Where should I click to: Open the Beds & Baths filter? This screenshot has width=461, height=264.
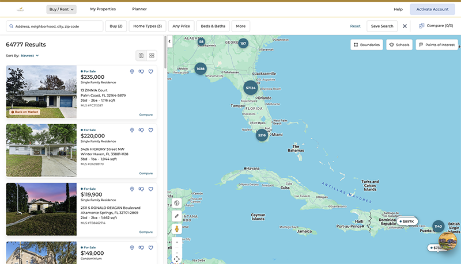click(x=213, y=26)
